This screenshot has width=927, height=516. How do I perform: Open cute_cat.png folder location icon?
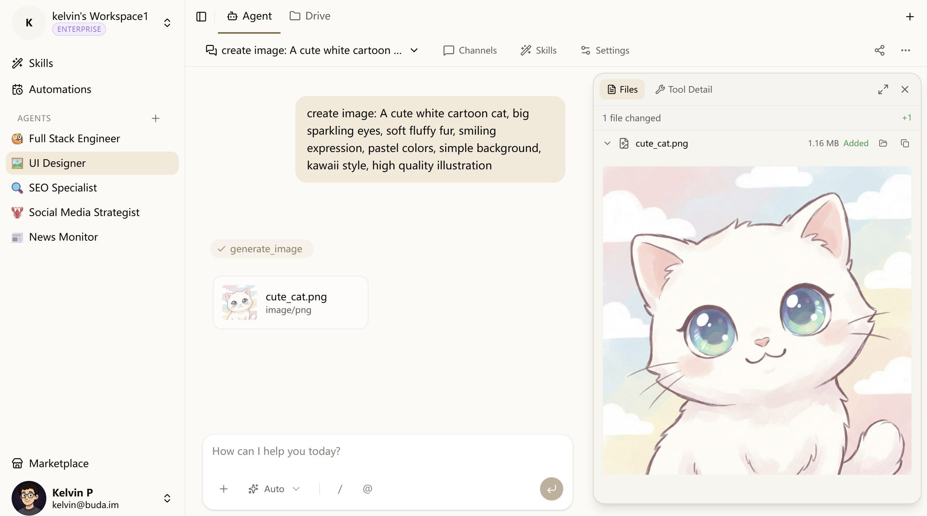[x=883, y=143]
